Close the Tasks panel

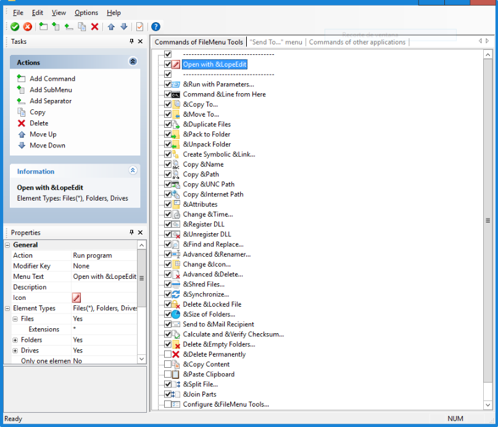coord(140,41)
